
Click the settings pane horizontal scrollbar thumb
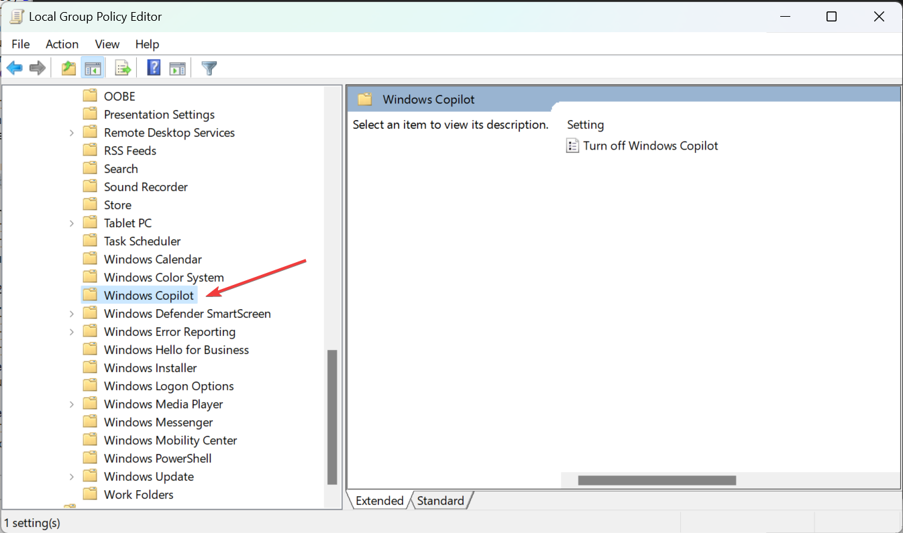(x=657, y=480)
